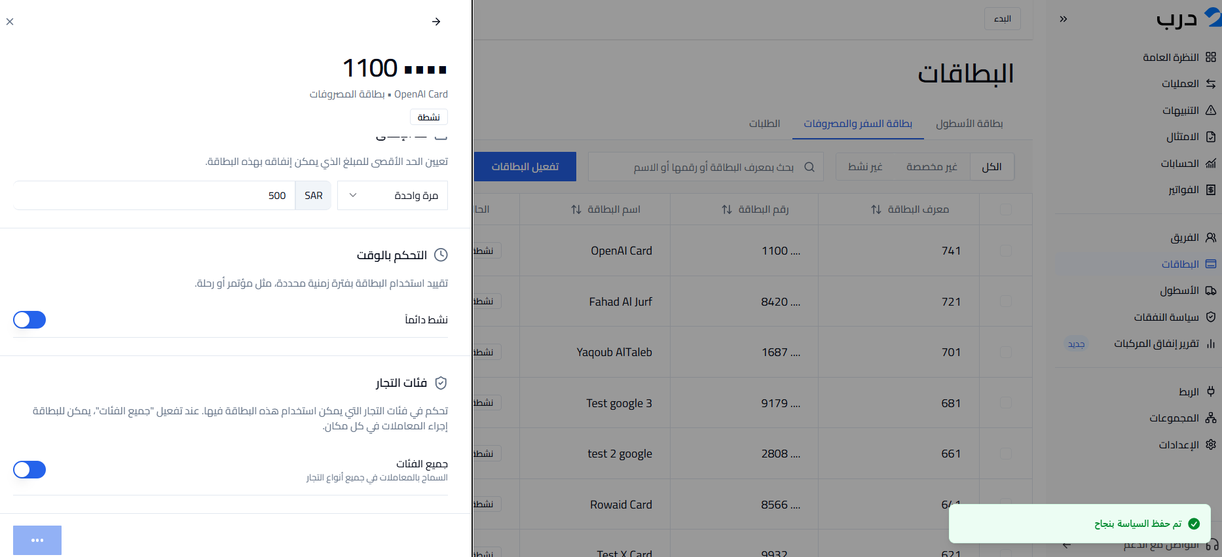Screen dimensions: 1222x557
Task: Open الفريق team icon in sidebar
Action: 1211,238
